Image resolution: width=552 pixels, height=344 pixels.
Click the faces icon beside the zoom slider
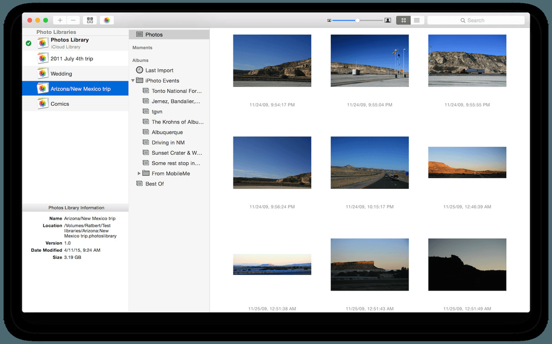pyautogui.click(x=388, y=19)
